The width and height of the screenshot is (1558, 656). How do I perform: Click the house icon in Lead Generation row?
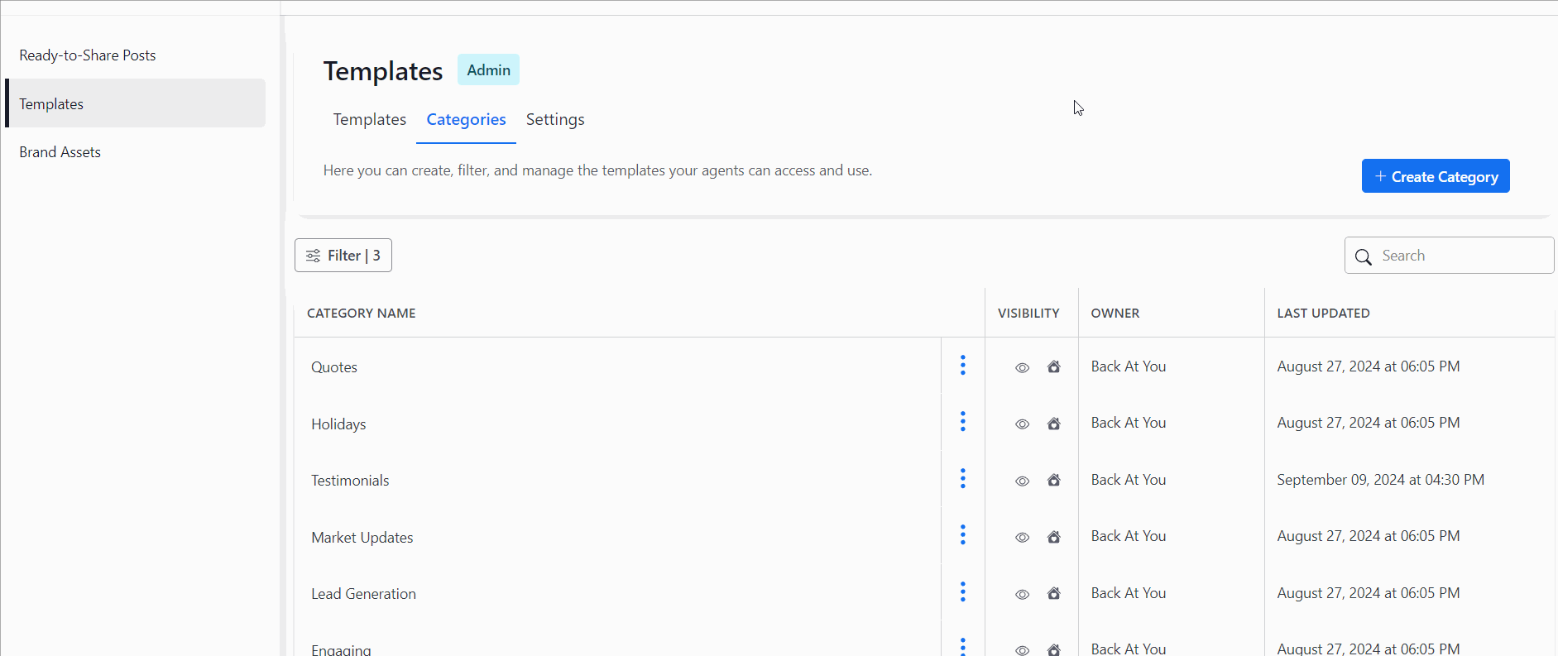pyautogui.click(x=1054, y=593)
